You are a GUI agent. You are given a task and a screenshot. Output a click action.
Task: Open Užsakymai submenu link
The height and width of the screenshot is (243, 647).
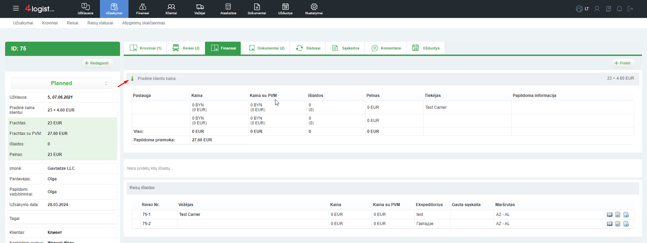(23, 23)
